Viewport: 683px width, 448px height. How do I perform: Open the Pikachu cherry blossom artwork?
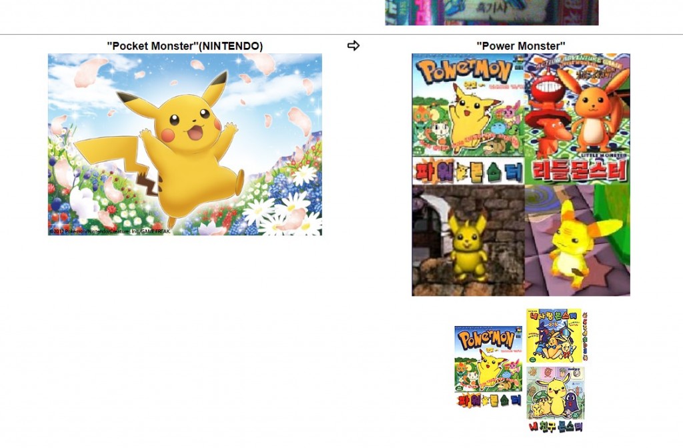click(185, 144)
